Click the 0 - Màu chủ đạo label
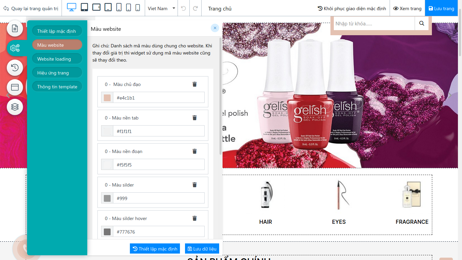The image size is (462, 260). tap(123, 84)
